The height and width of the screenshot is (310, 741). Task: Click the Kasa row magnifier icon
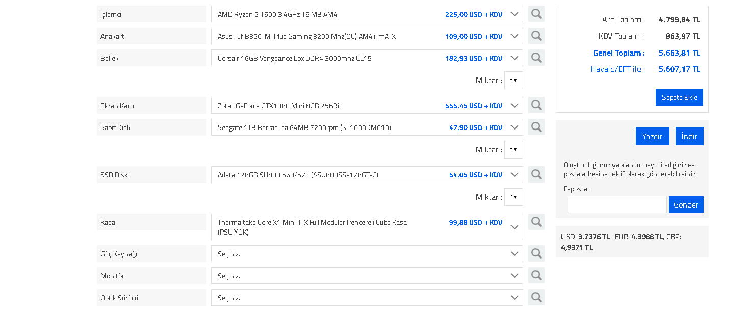(536, 222)
